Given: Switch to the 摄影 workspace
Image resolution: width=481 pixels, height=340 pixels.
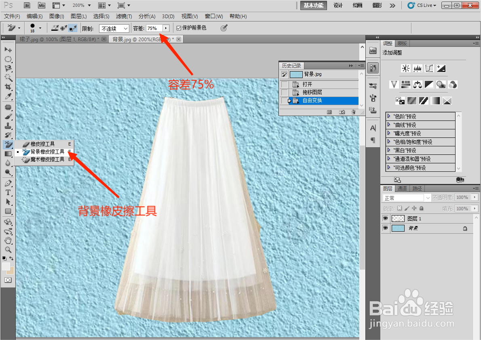Looking at the screenshot, I should 377,5.
